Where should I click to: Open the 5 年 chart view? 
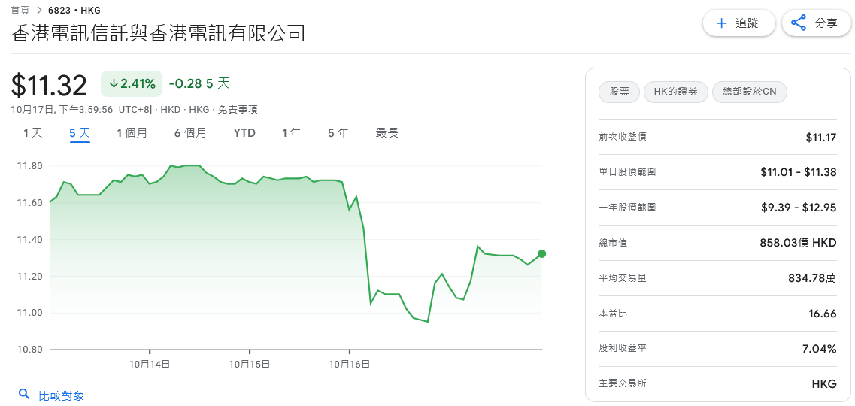coord(338,133)
